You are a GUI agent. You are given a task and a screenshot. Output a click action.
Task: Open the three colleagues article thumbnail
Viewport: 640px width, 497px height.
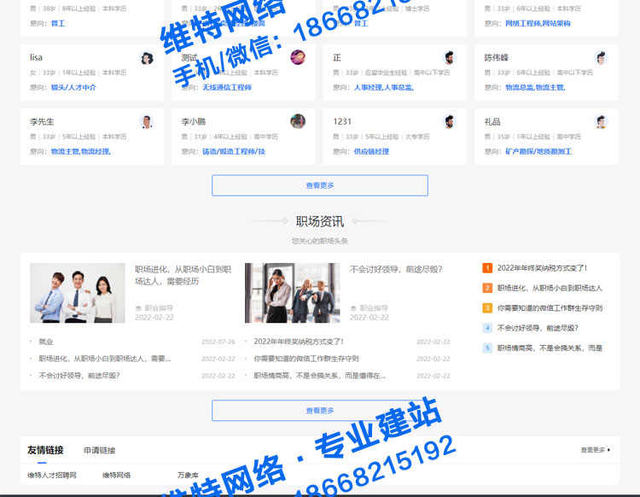tap(78, 293)
